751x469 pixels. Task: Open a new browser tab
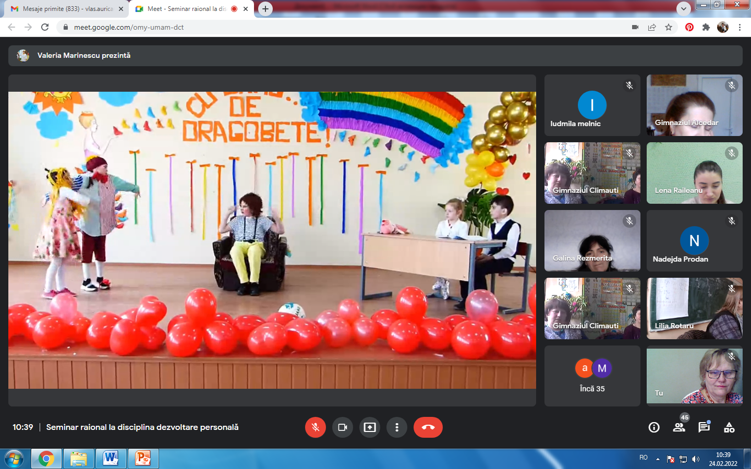pos(265,9)
